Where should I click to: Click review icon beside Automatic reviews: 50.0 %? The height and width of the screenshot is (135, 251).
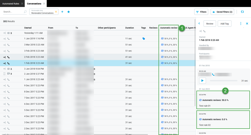(200, 100)
